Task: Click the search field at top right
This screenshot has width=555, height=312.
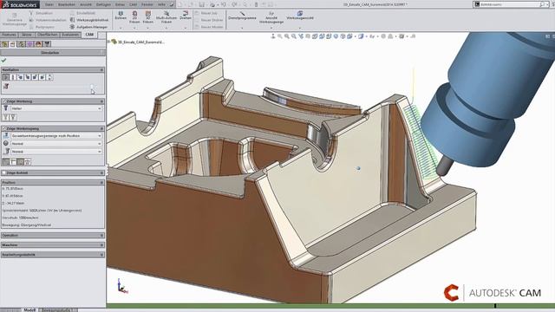Action: pos(510,4)
